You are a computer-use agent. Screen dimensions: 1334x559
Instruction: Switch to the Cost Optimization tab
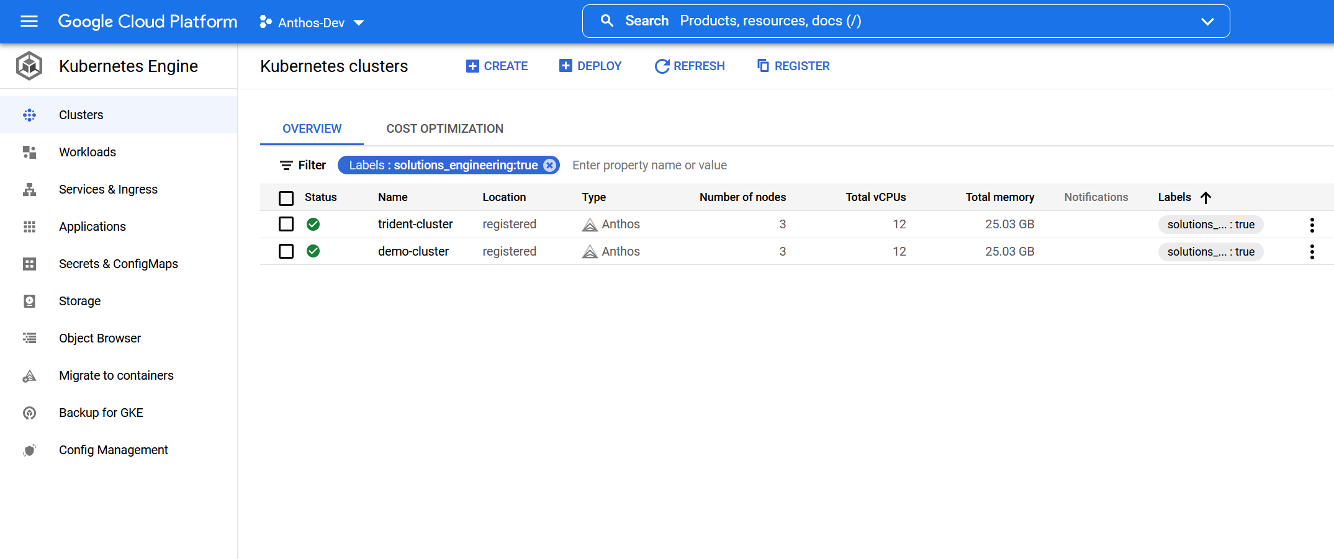[x=444, y=128]
